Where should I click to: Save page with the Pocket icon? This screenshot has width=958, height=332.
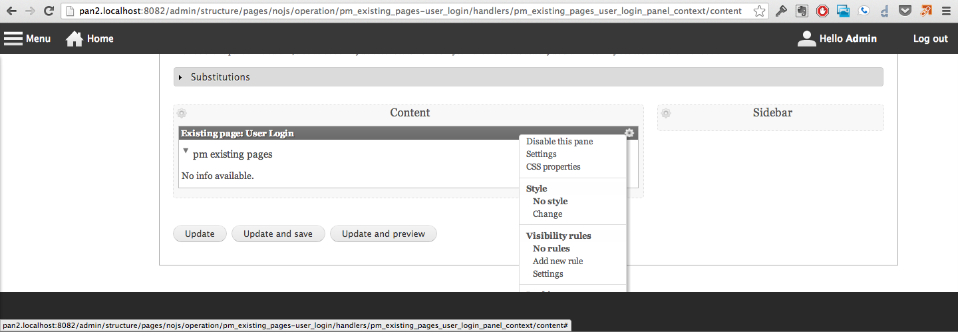pos(905,11)
